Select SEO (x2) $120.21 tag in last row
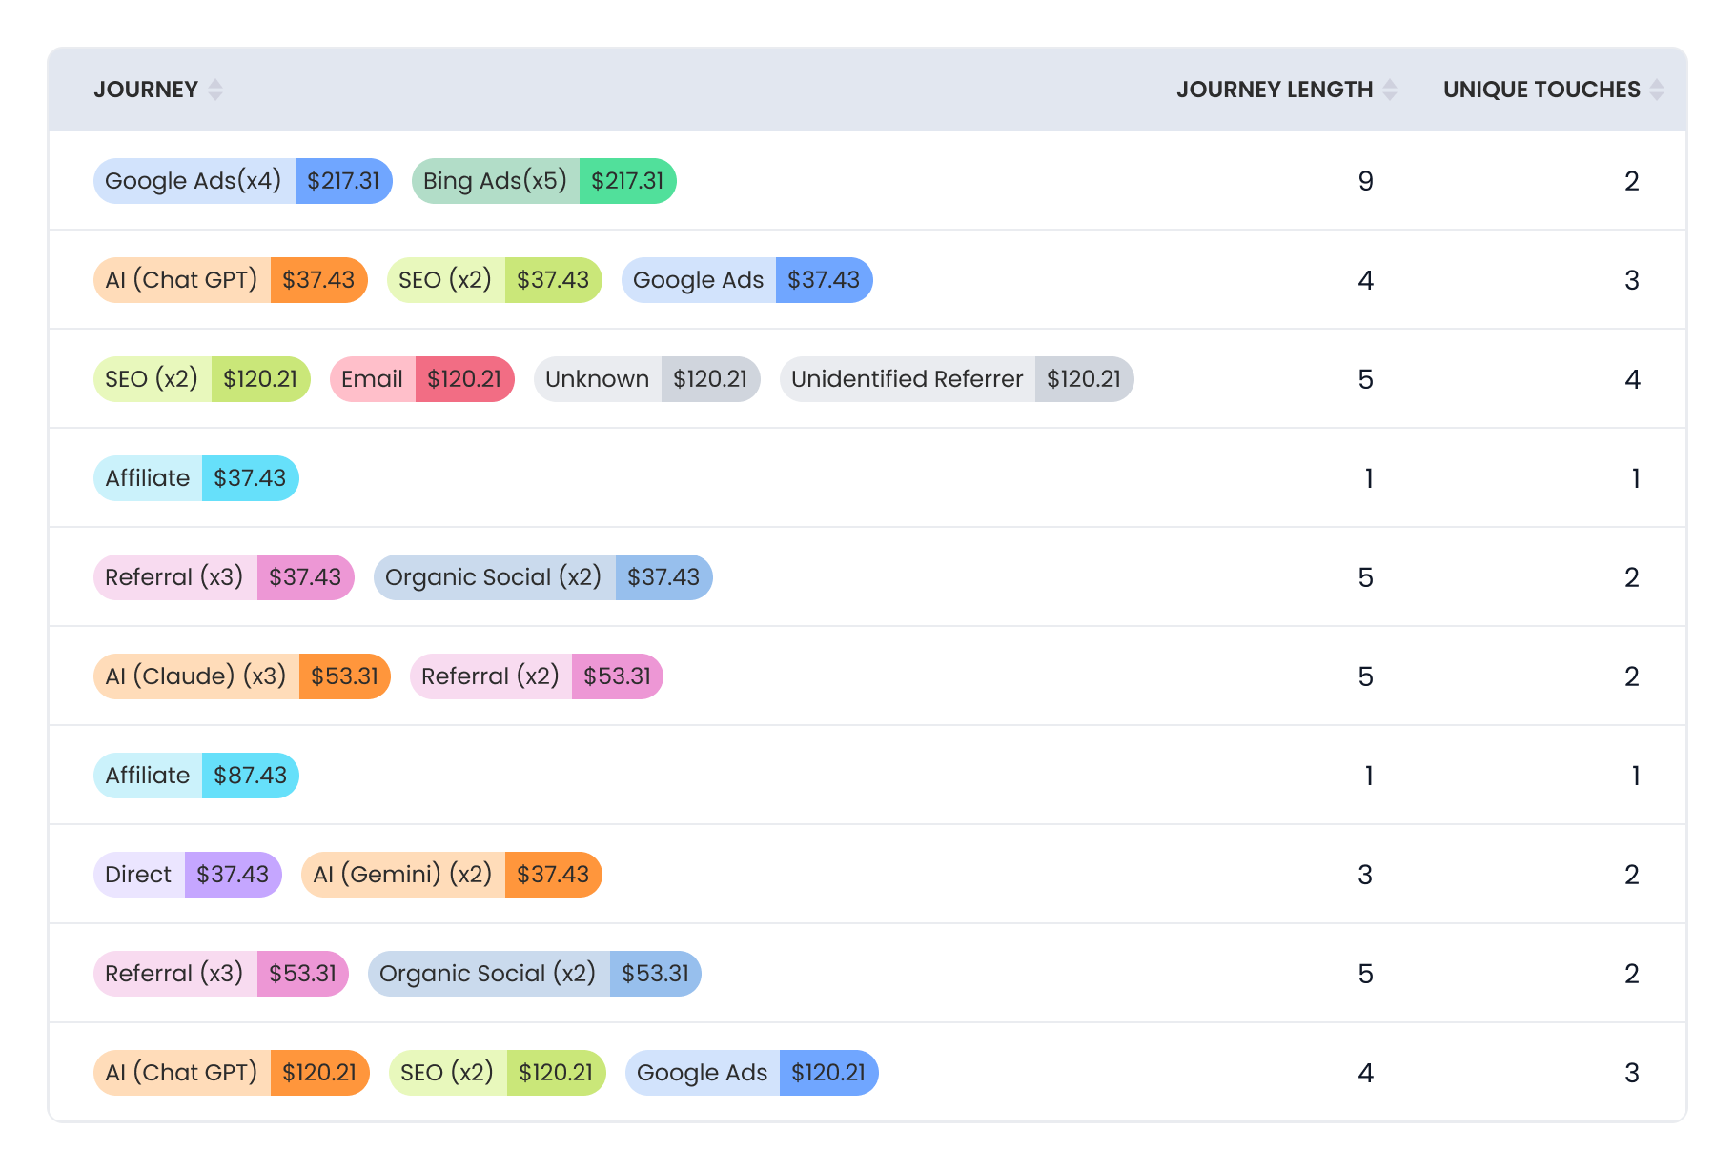 click(x=498, y=1073)
